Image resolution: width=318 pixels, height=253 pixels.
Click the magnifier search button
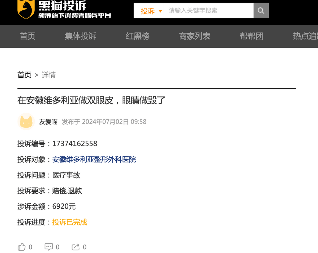tap(261, 11)
